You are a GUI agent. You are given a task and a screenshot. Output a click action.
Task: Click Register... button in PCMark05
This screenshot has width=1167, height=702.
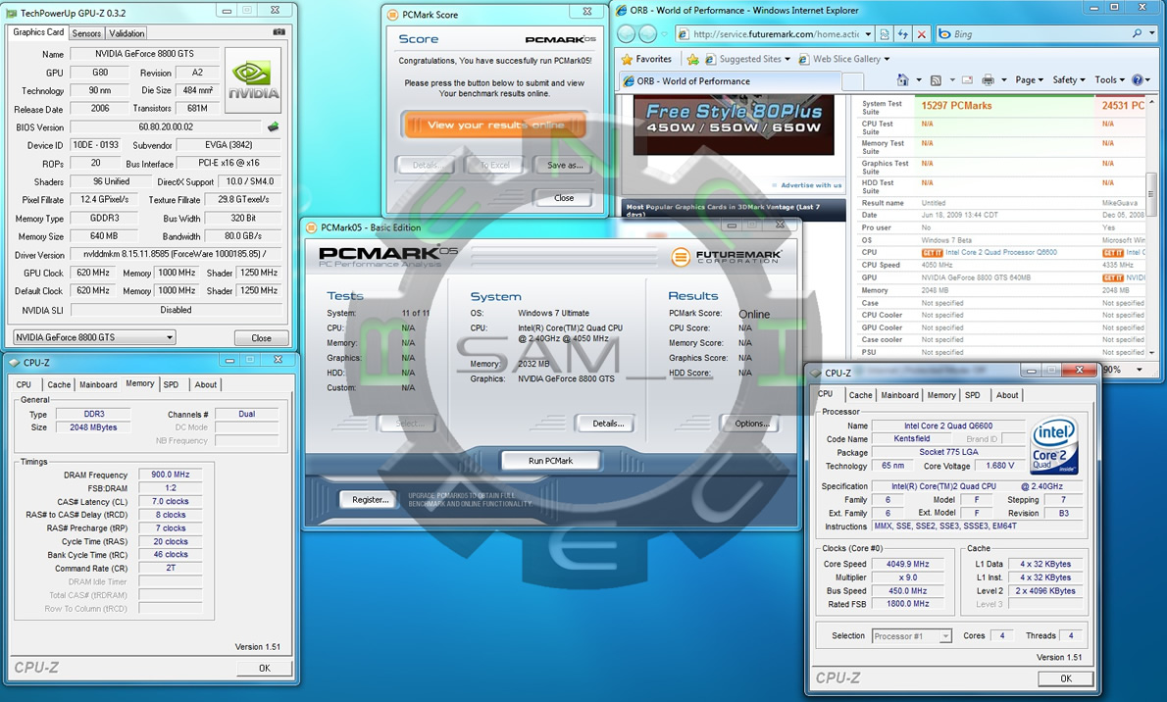(370, 499)
